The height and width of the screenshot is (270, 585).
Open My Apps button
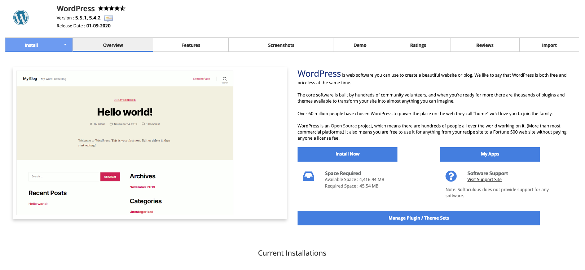(x=490, y=154)
